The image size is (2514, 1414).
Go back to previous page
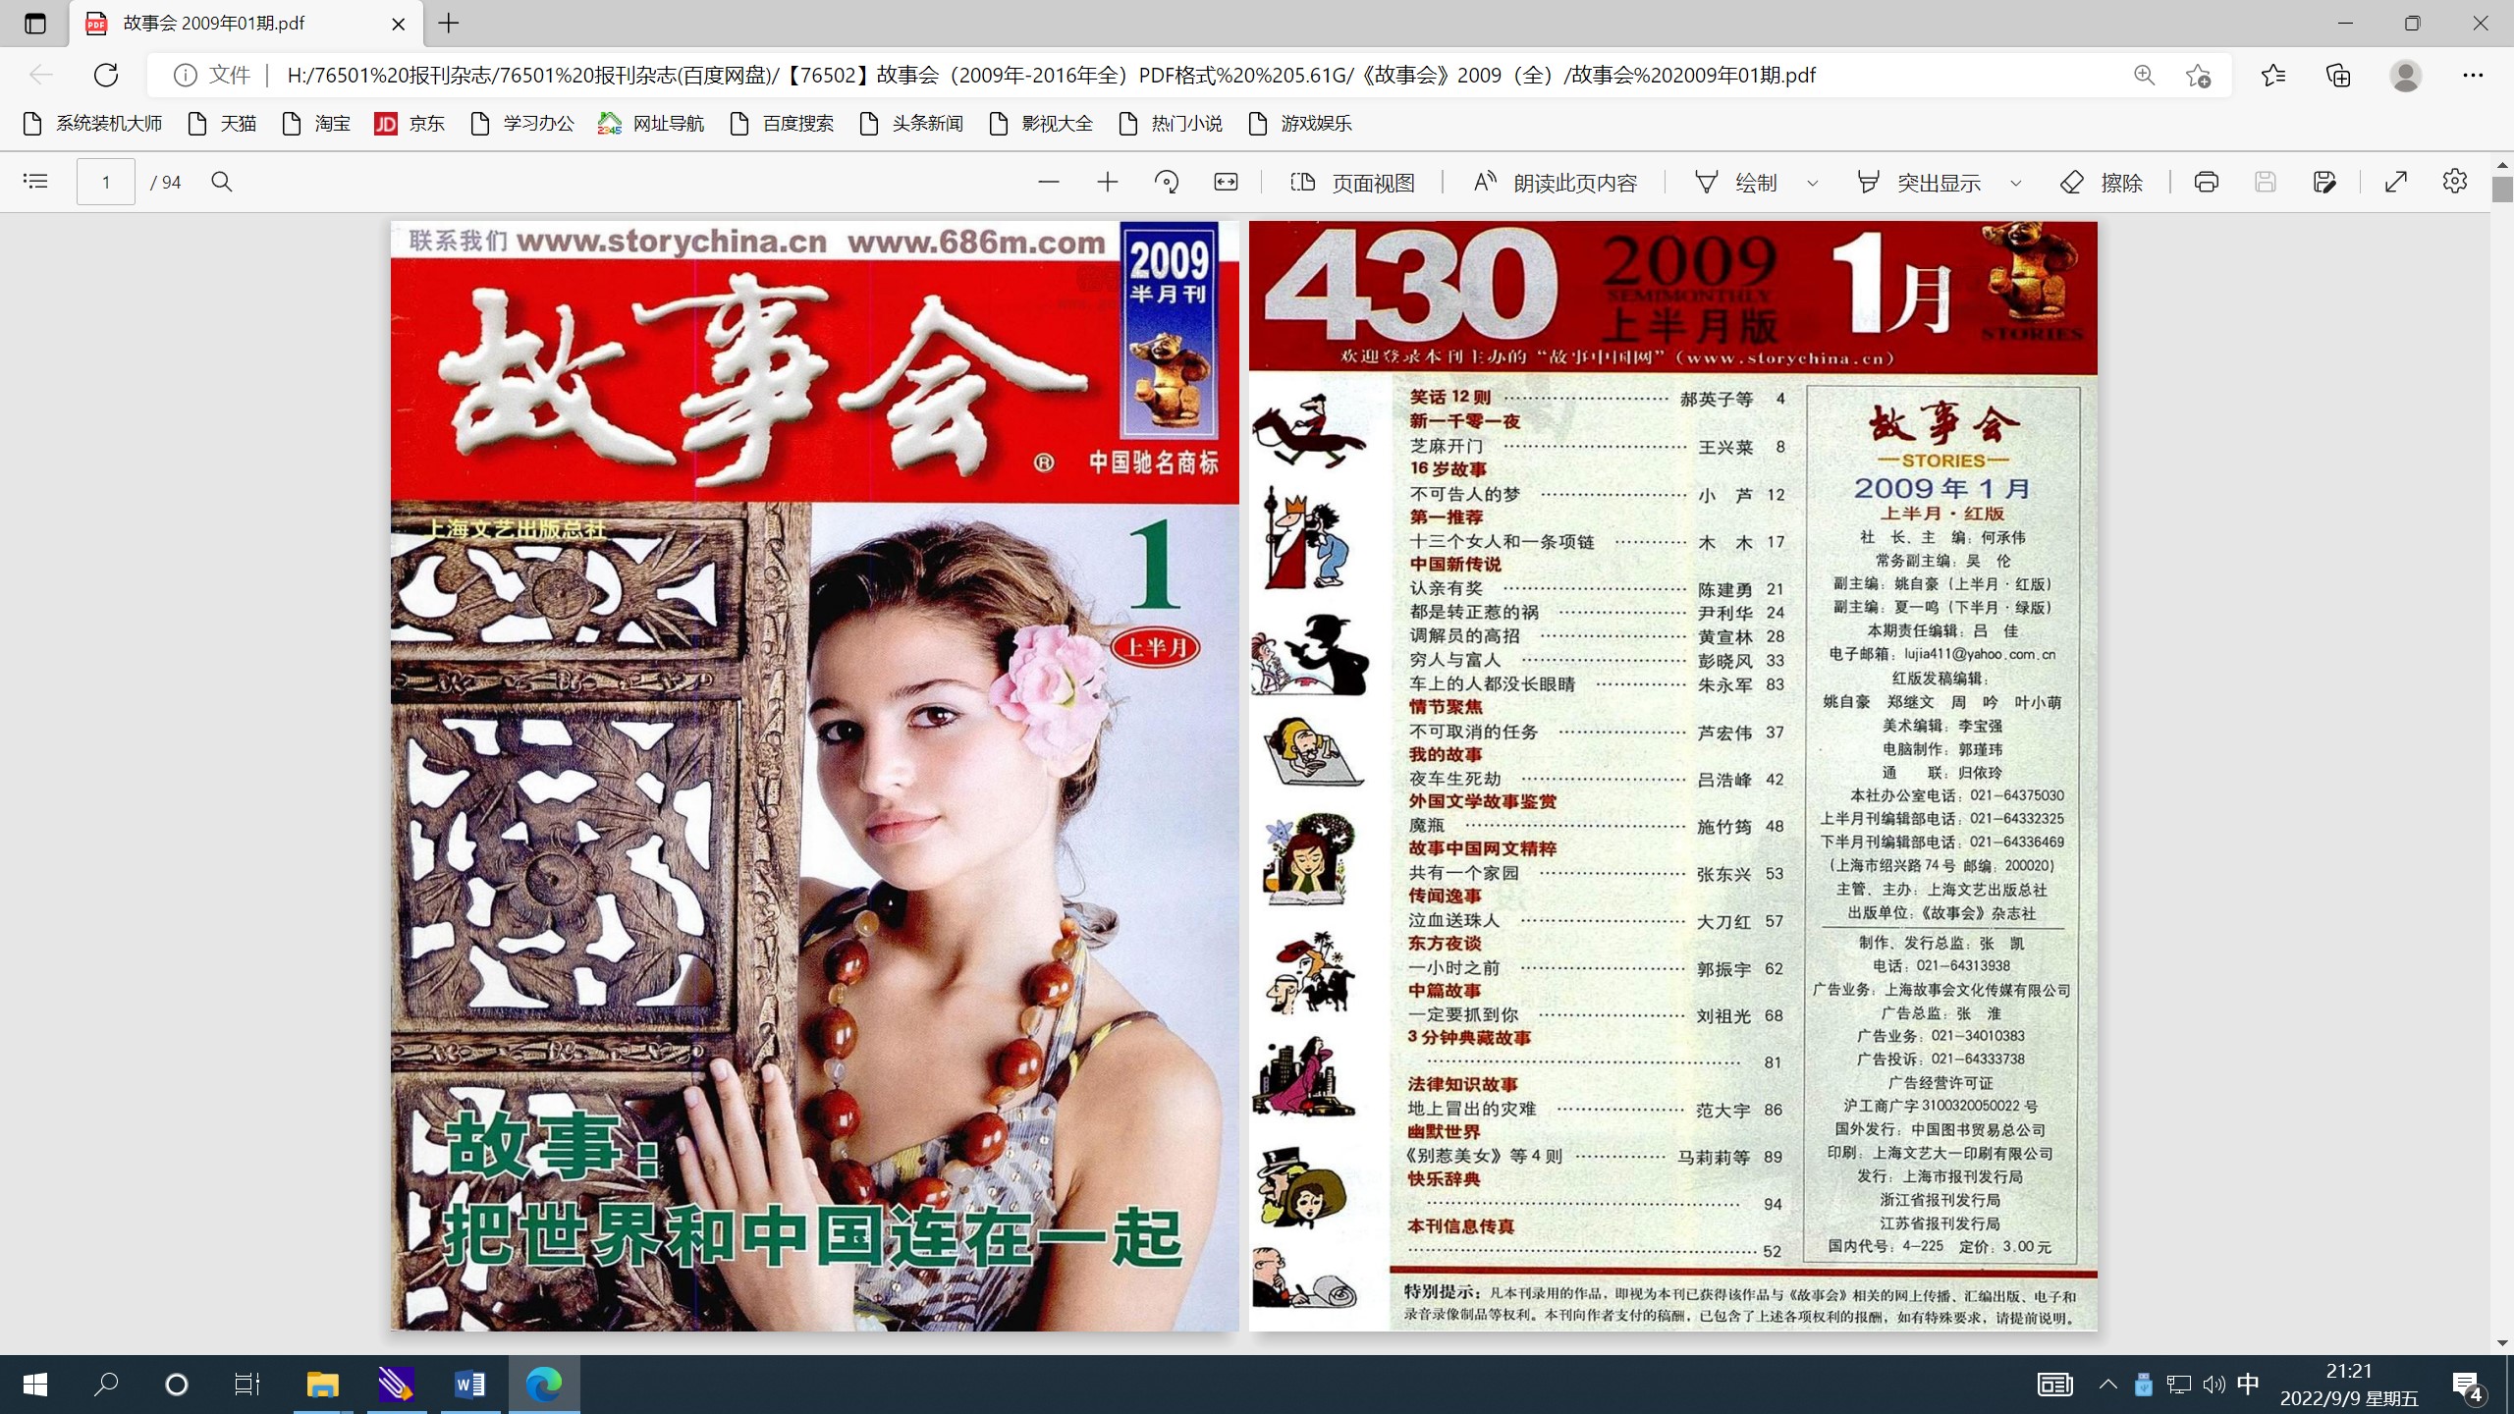pyautogui.click(x=41, y=75)
